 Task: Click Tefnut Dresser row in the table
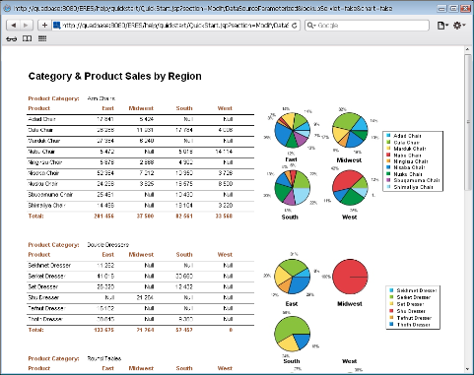pyautogui.click(x=140, y=309)
